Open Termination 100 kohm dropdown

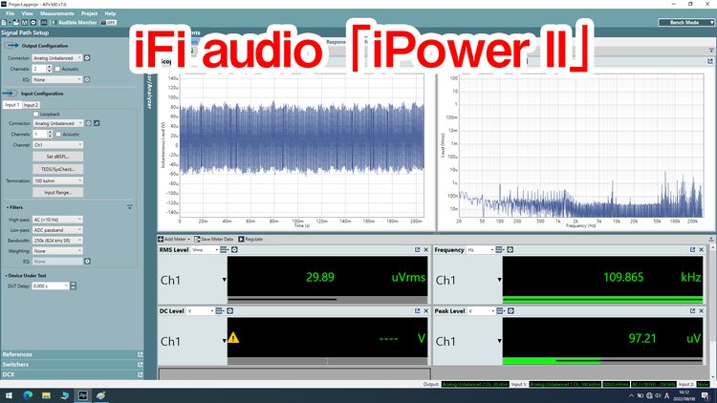58,180
